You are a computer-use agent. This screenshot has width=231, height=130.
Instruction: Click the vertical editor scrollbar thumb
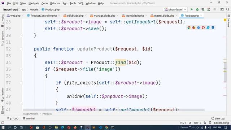click(225, 72)
